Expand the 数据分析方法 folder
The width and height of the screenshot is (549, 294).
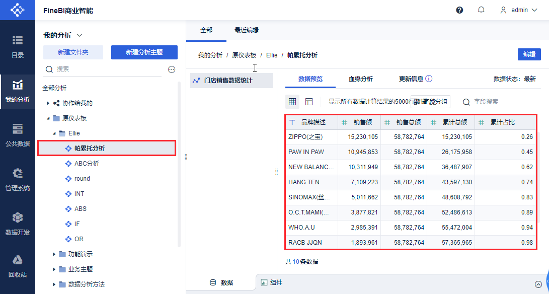point(54,284)
